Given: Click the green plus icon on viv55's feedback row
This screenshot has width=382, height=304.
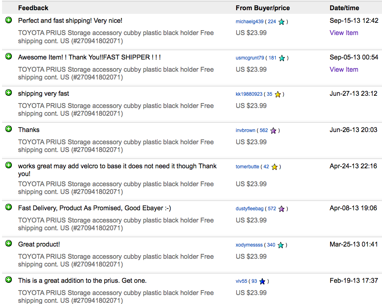Looking at the screenshot, I should tap(9, 280).
